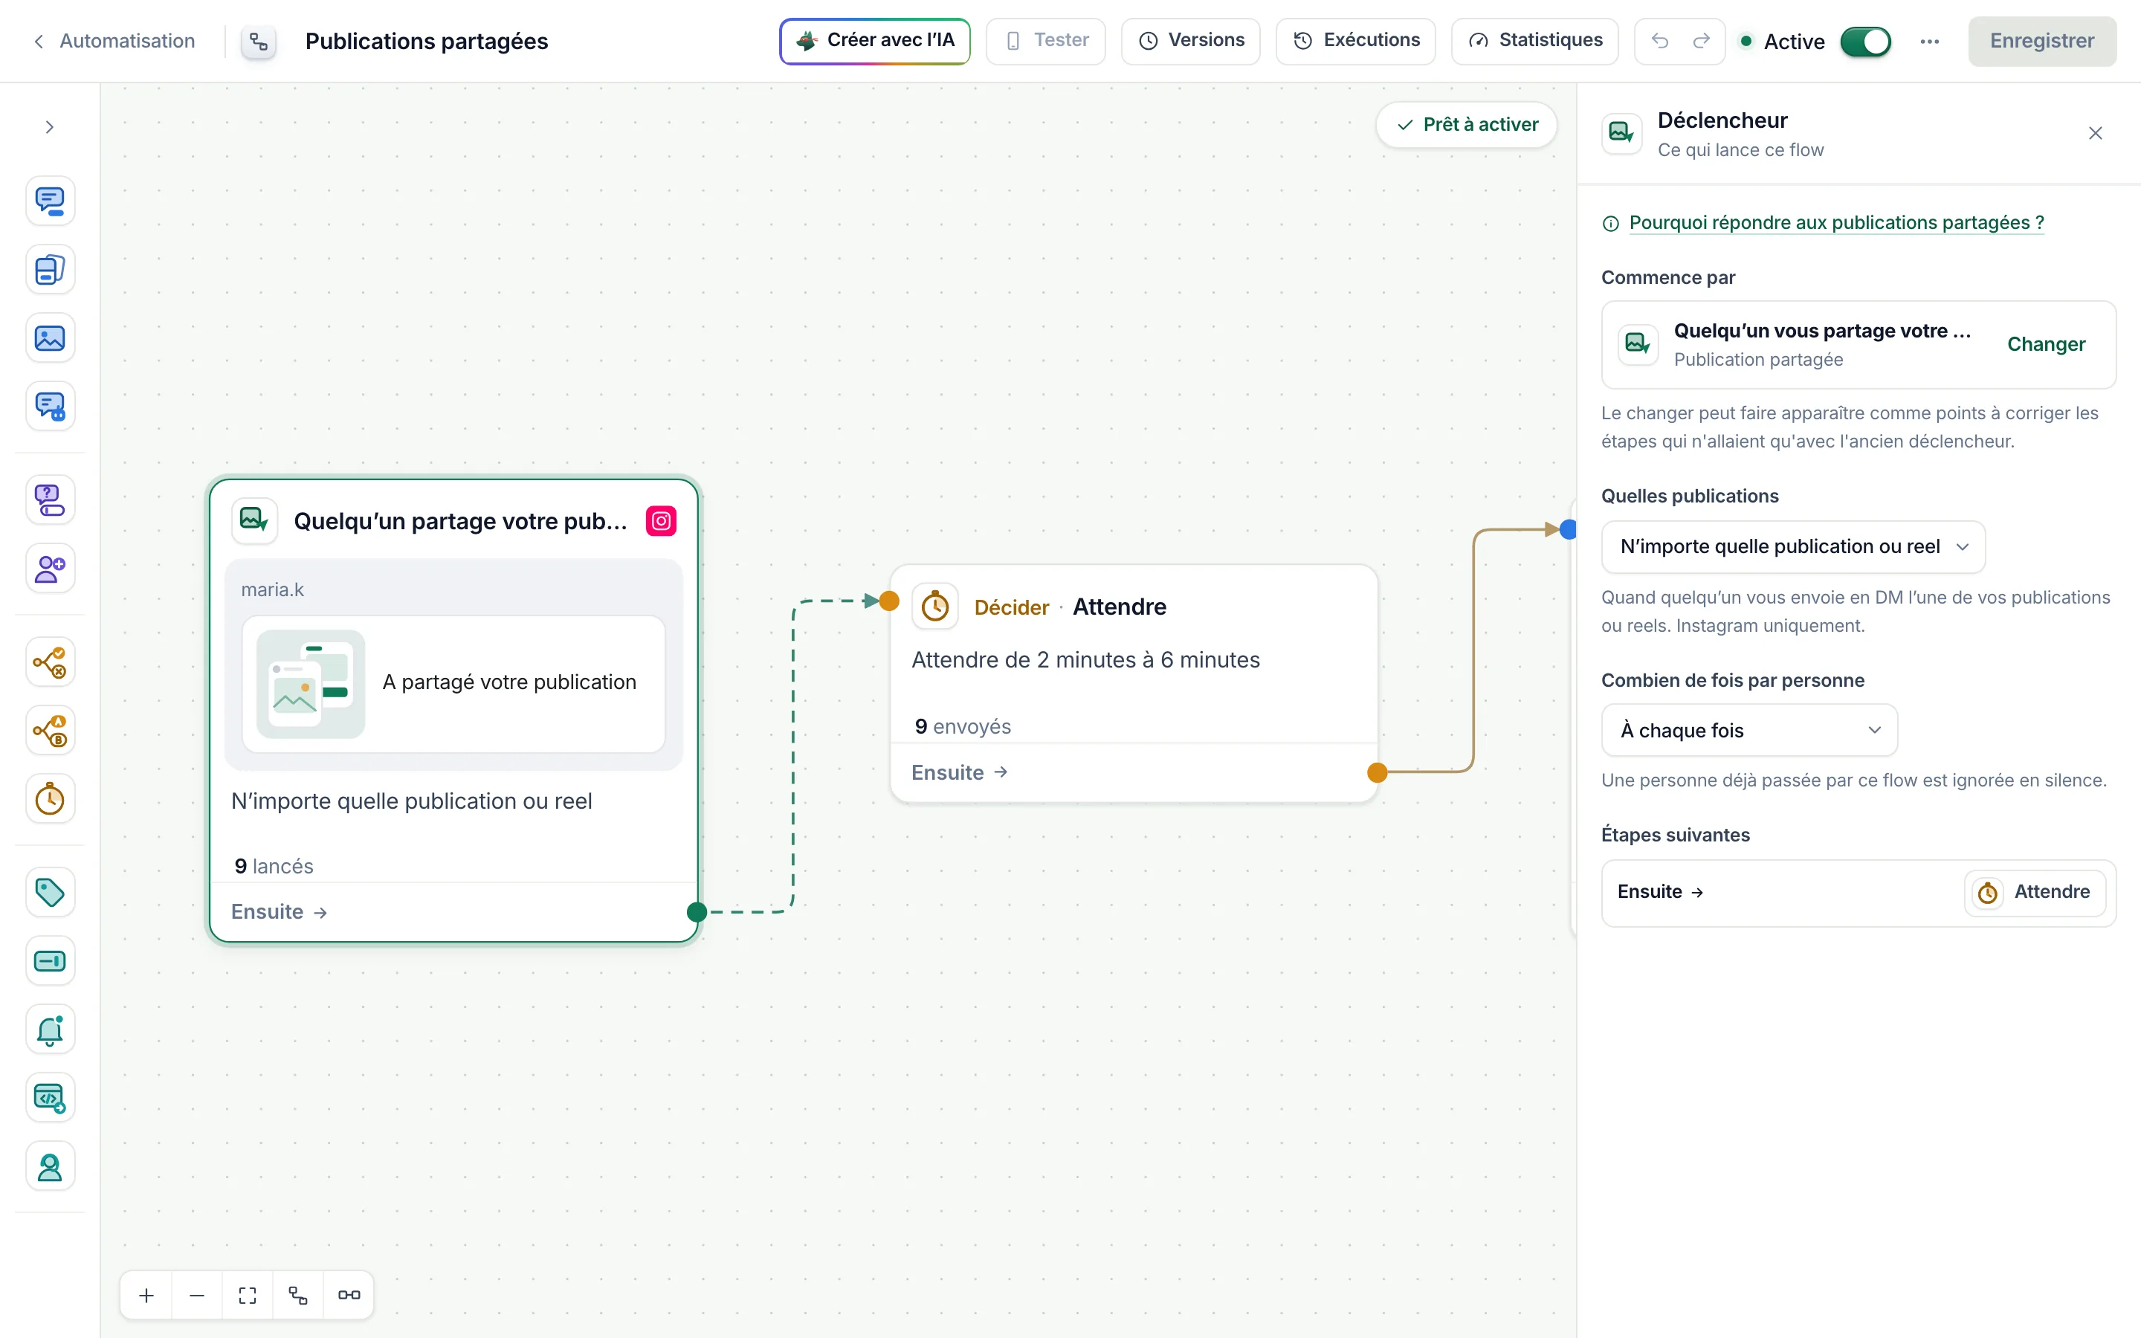Select the Décider · Attendre node

tap(1133, 683)
